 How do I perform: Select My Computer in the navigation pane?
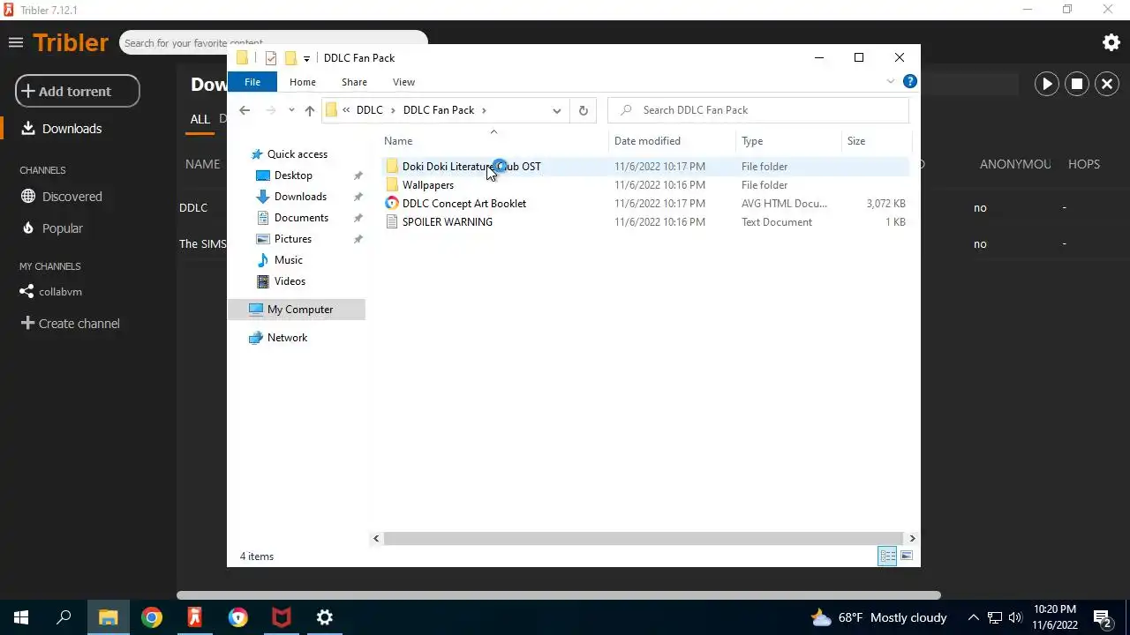click(296, 310)
